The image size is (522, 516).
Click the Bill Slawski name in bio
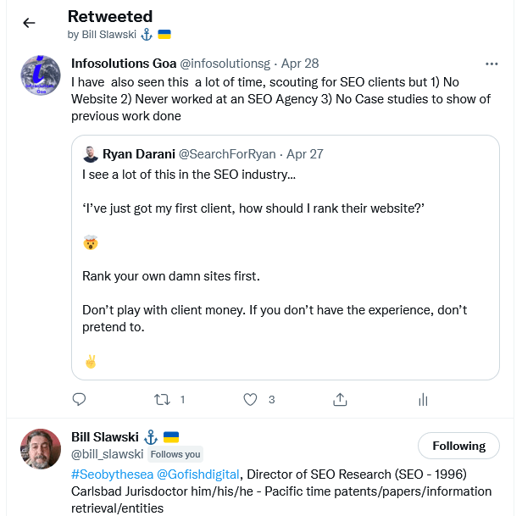coord(104,437)
